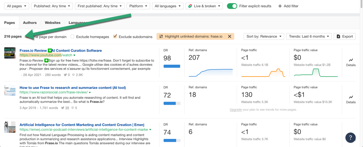Click razorsocial.com/frase-review URL

53,92
